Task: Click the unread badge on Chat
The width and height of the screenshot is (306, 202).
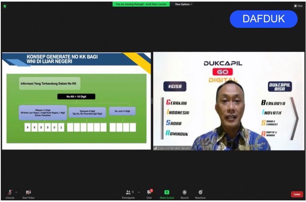Action: (x=151, y=190)
